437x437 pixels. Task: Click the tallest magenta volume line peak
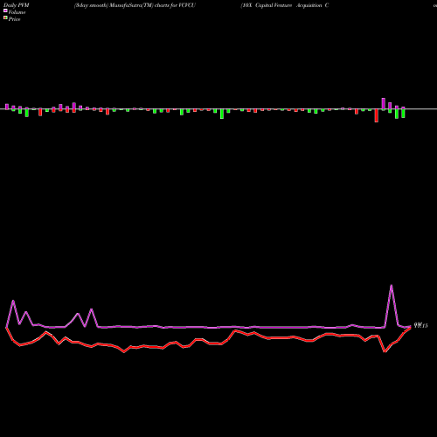(392, 286)
